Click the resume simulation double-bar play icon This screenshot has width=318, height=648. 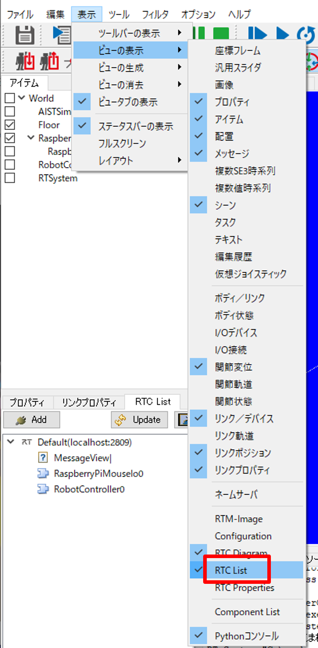coord(257,34)
